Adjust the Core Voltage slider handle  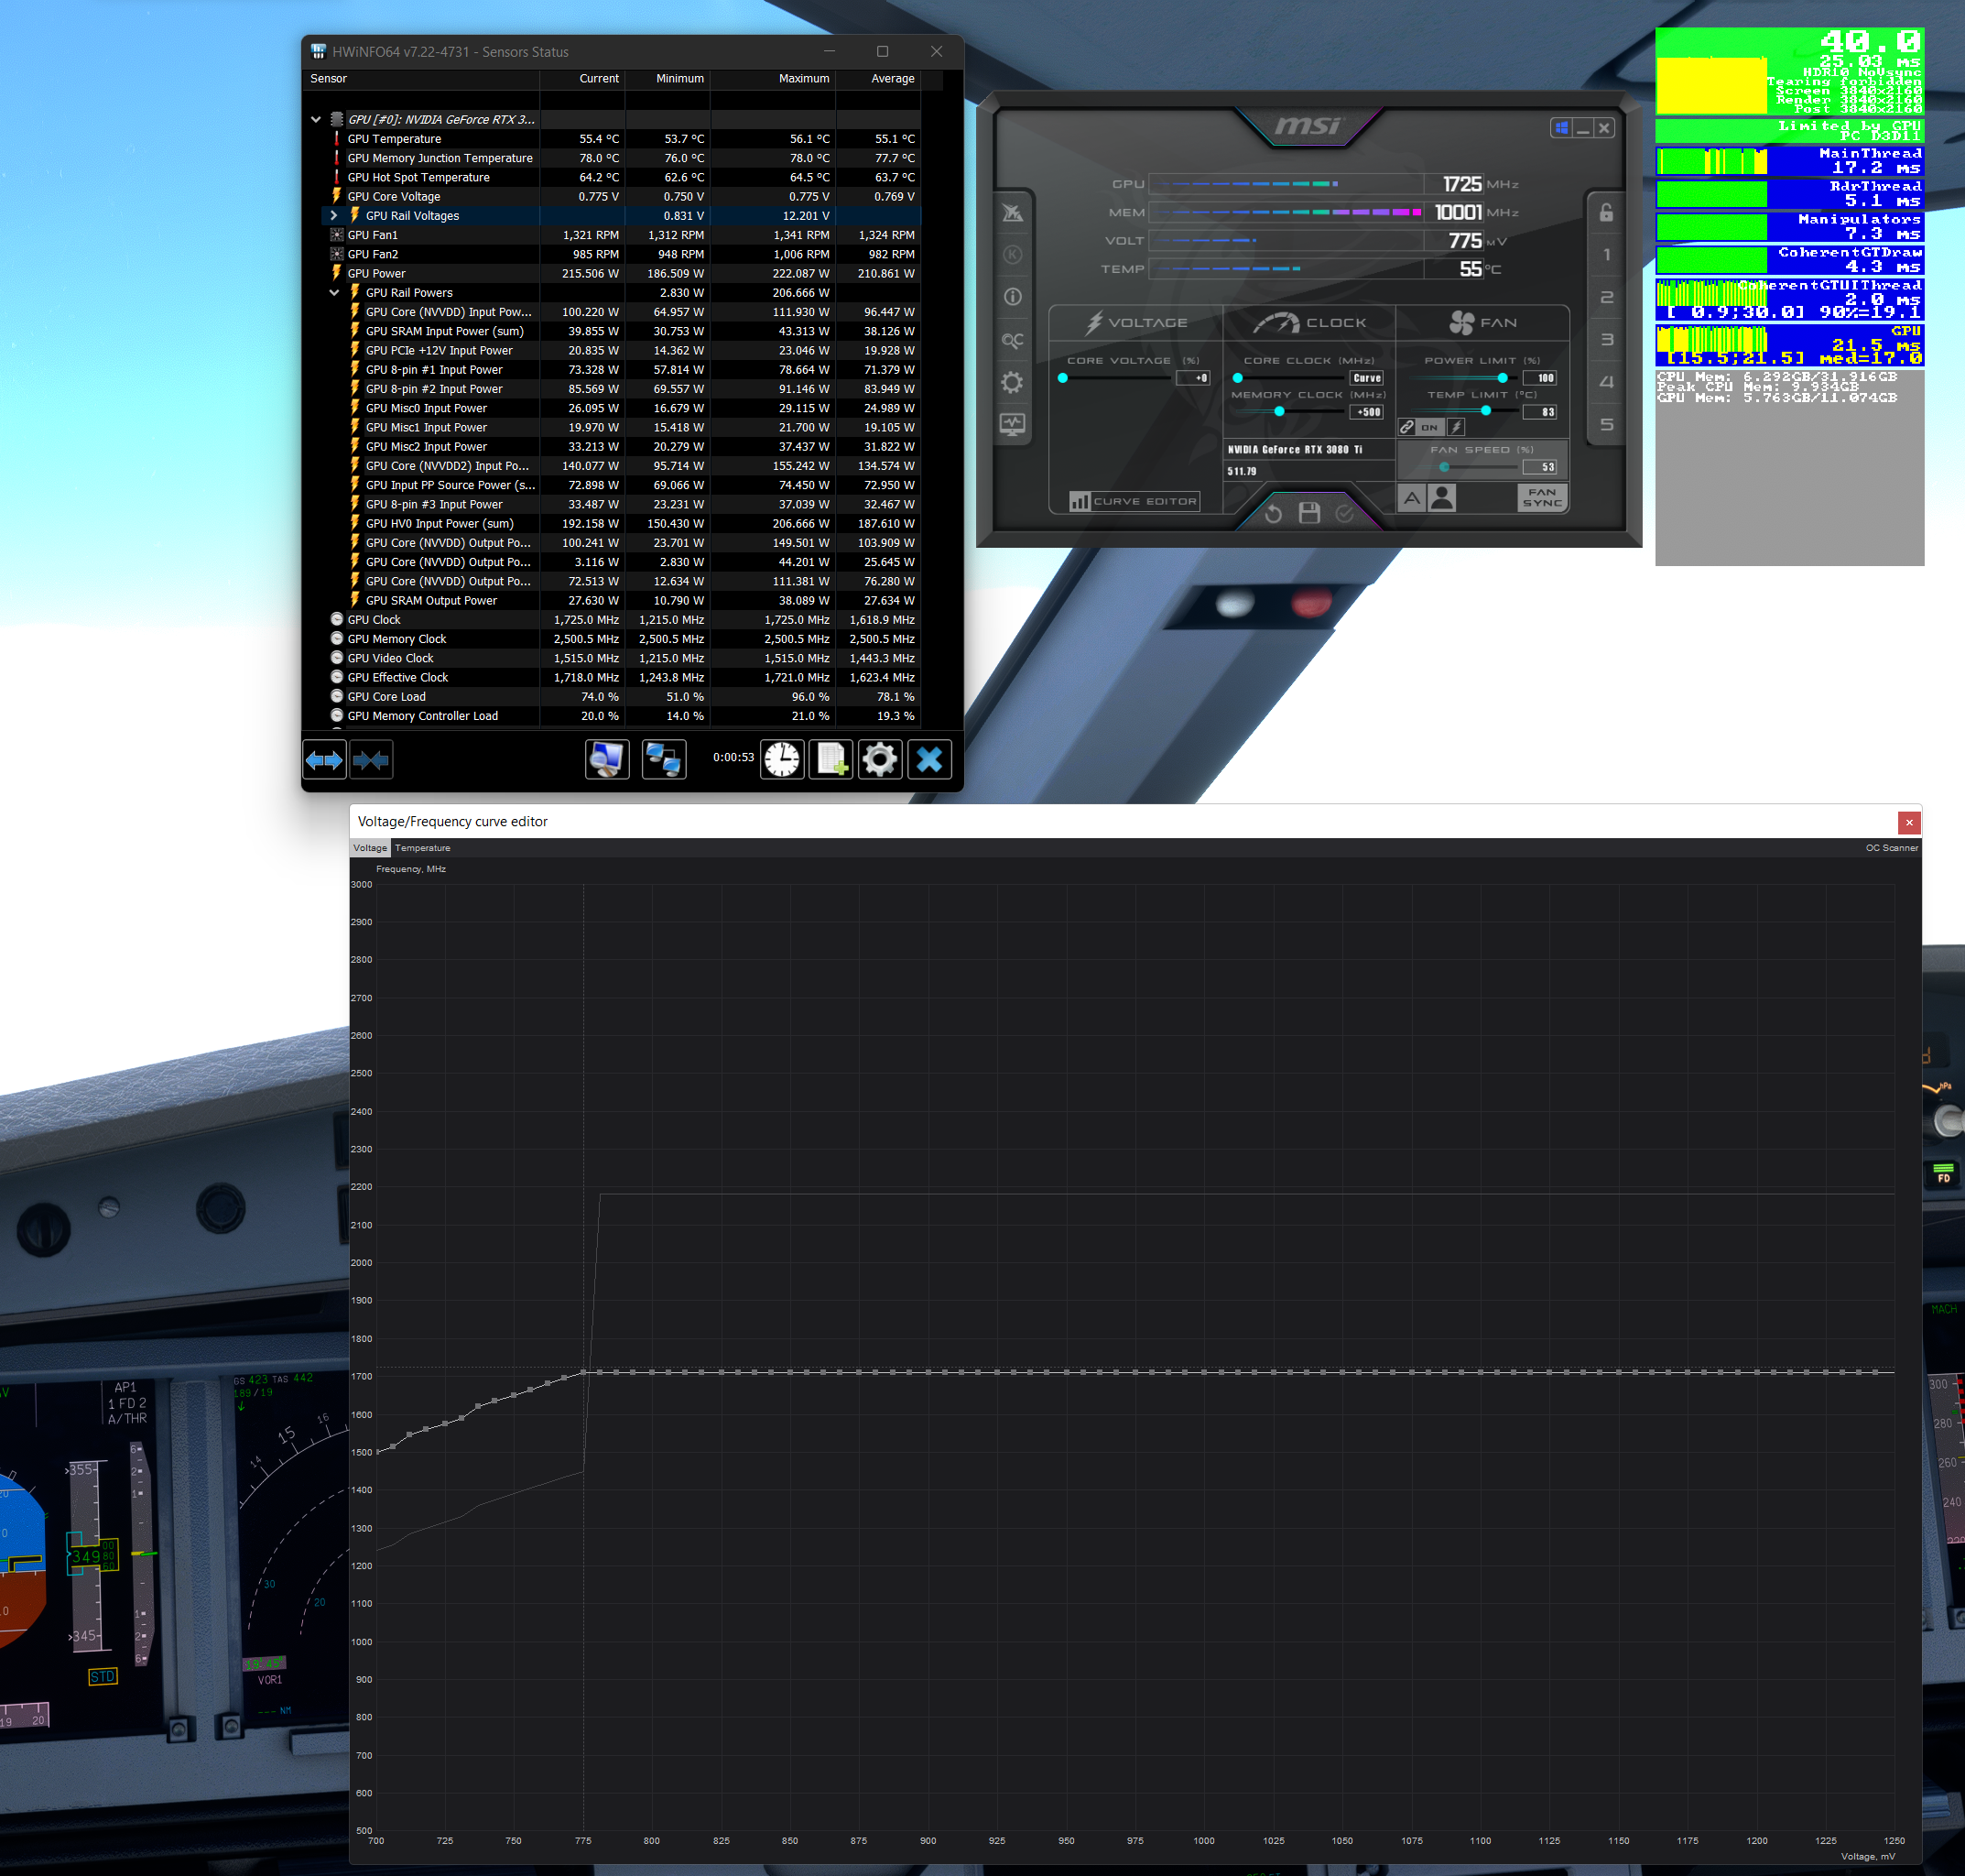click(1062, 378)
